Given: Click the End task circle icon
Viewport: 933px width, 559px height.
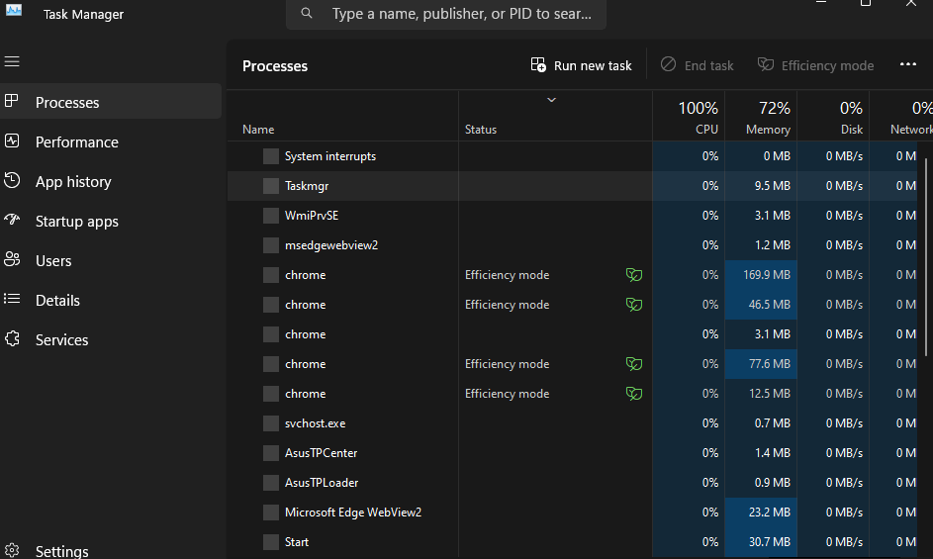Looking at the screenshot, I should (x=668, y=63).
